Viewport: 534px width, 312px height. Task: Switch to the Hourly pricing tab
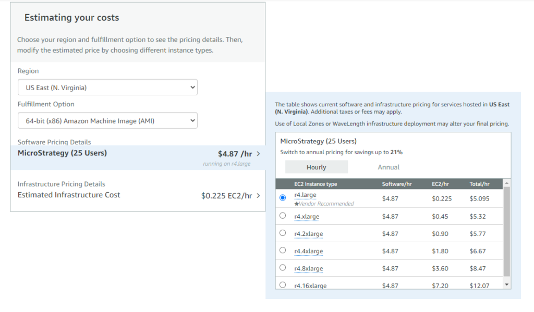tap(317, 167)
